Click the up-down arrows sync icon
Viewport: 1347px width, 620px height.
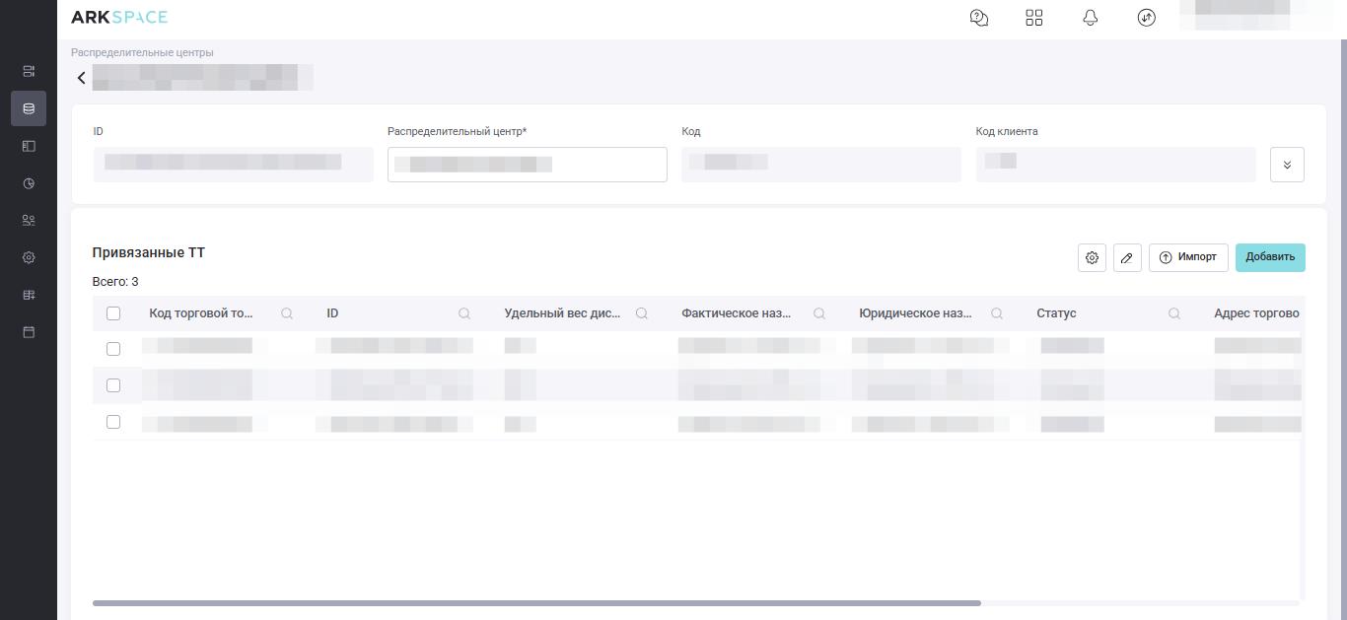point(1146,18)
